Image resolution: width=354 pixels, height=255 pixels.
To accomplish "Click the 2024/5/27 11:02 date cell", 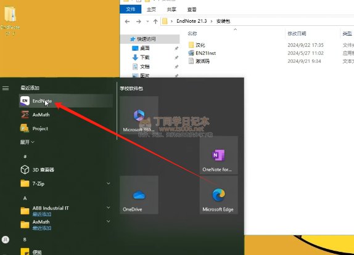I will 305,53.
